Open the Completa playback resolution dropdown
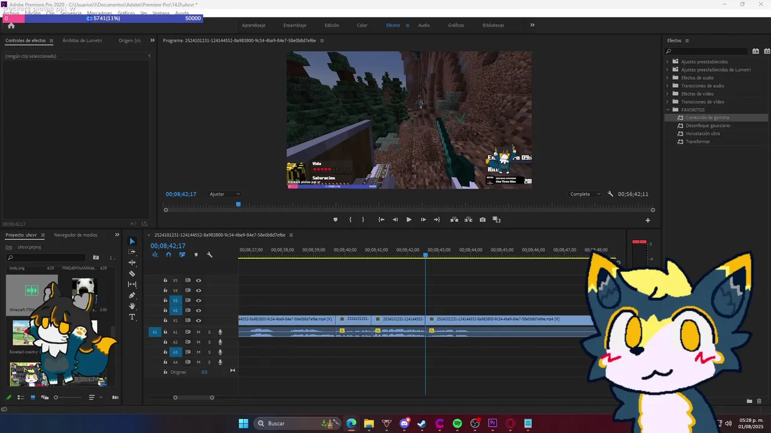The image size is (771, 433). 585,194
